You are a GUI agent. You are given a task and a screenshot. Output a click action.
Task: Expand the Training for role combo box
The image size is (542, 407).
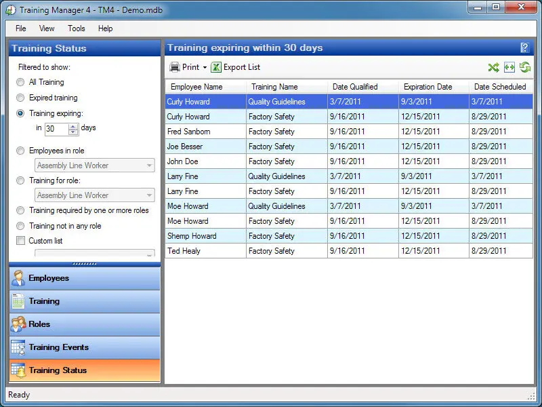click(148, 195)
